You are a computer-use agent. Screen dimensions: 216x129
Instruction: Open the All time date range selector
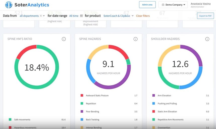[x=74, y=16]
